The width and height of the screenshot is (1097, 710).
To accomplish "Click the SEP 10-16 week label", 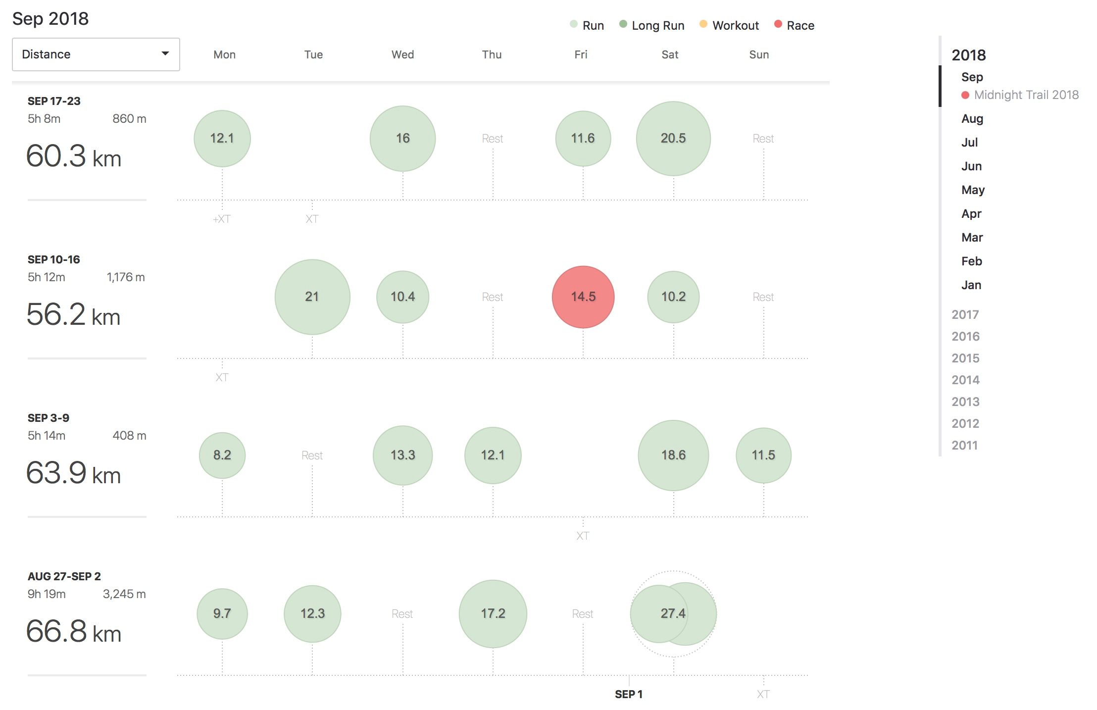I will [53, 259].
